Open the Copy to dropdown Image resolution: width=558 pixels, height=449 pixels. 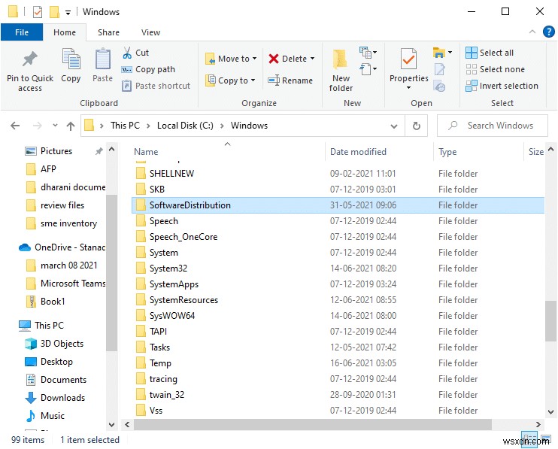click(231, 80)
